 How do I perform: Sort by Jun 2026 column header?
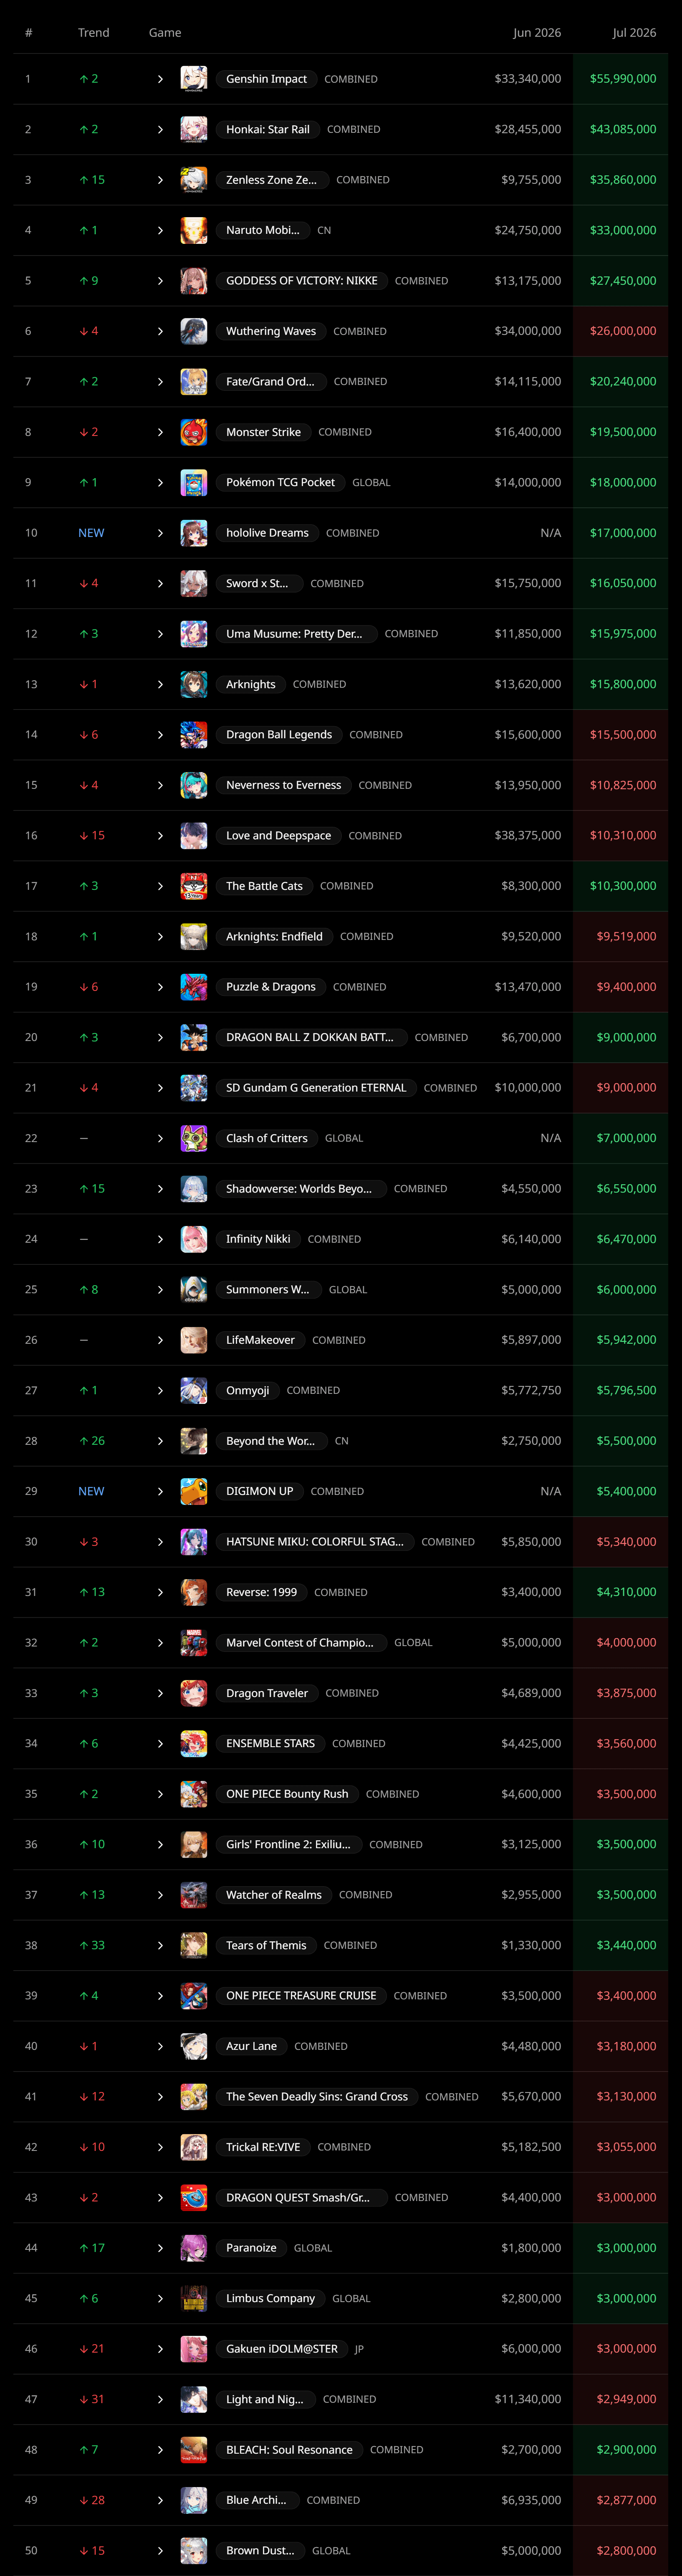coord(537,33)
